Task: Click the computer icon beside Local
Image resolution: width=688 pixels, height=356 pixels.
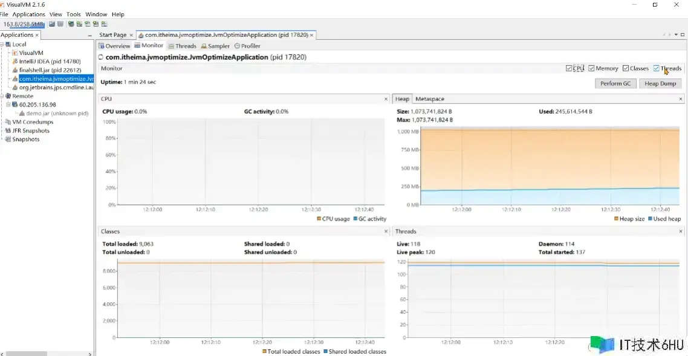Action: click(8, 44)
